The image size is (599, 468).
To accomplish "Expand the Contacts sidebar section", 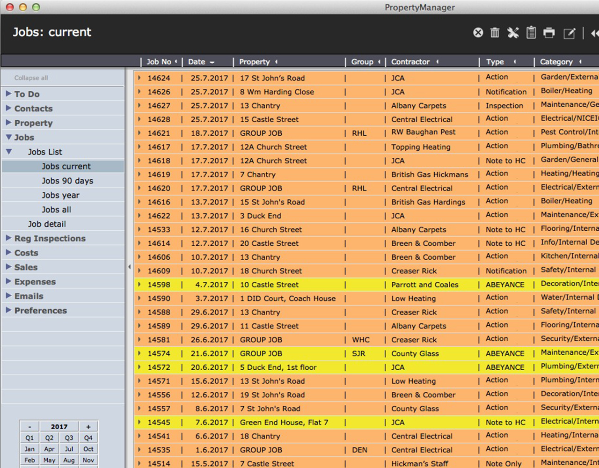I will pos(8,108).
